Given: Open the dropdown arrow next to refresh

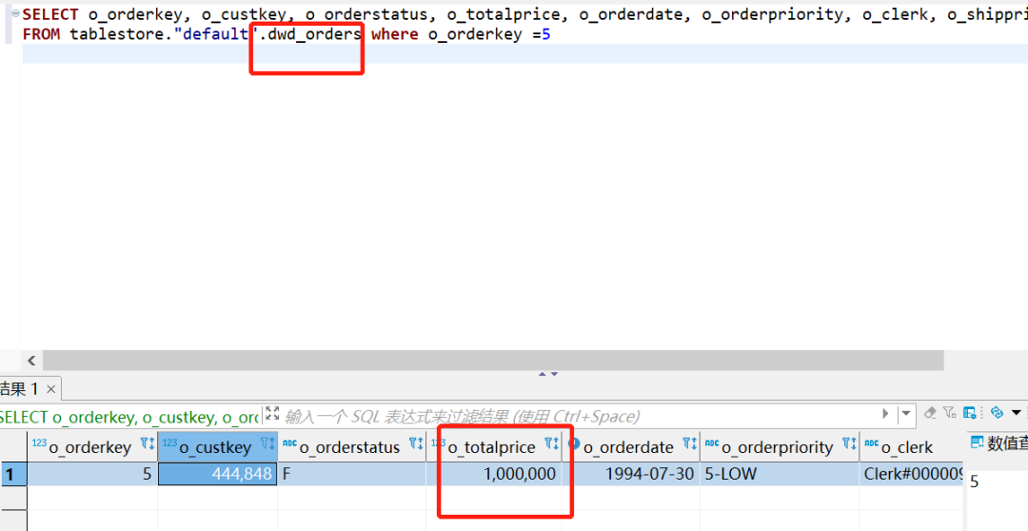Looking at the screenshot, I should (x=1016, y=414).
